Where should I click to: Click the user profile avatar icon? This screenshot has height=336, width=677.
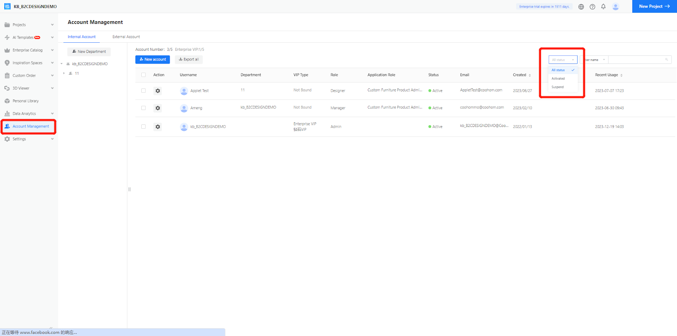(x=616, y=7)
